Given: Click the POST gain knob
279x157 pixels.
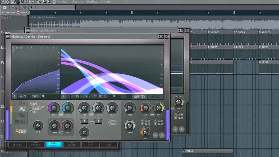Looking at the screenshot, I should (68, 108).
